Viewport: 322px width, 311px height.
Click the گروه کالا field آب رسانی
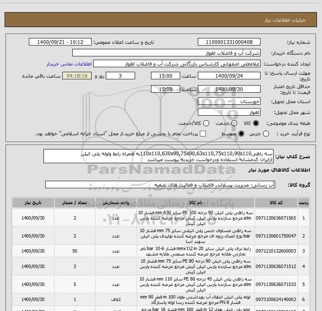160,185
